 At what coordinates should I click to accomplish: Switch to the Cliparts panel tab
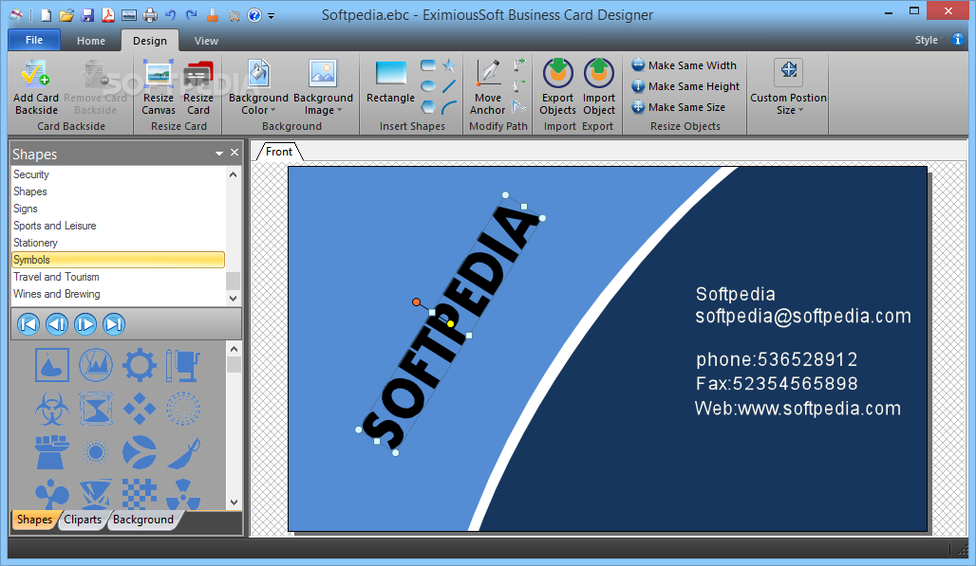point(83,520)
